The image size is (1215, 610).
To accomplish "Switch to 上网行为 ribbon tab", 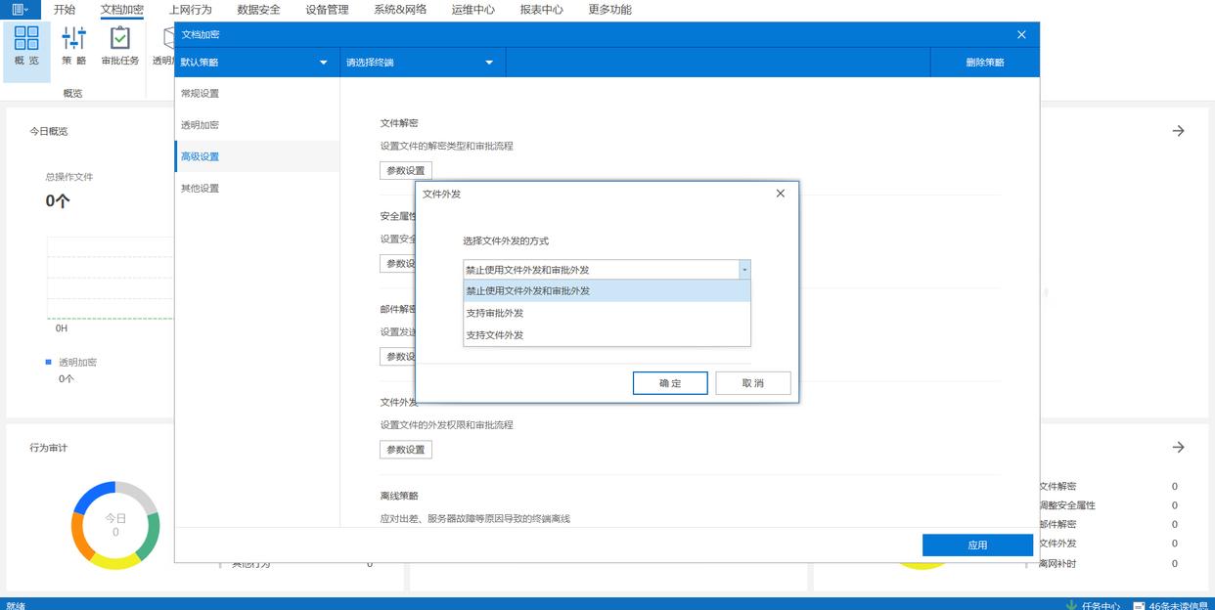I will (190, 10).
